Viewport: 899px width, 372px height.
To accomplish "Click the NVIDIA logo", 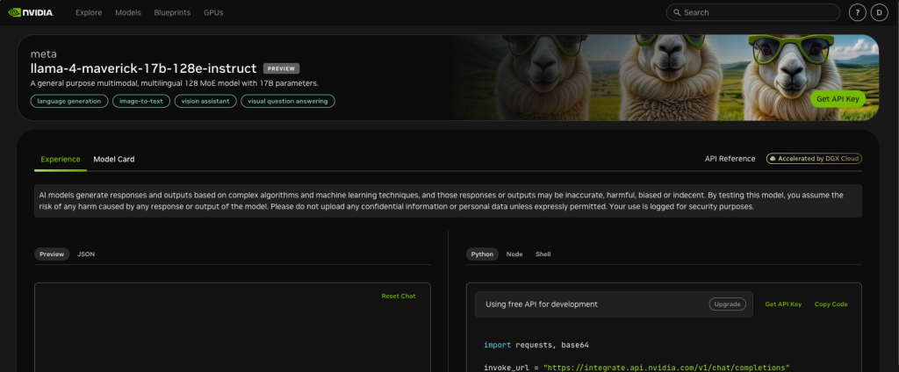I will click(x=32, y=13).
